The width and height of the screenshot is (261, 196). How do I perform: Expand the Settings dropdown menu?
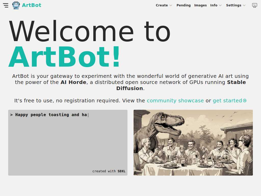point(236,5)
